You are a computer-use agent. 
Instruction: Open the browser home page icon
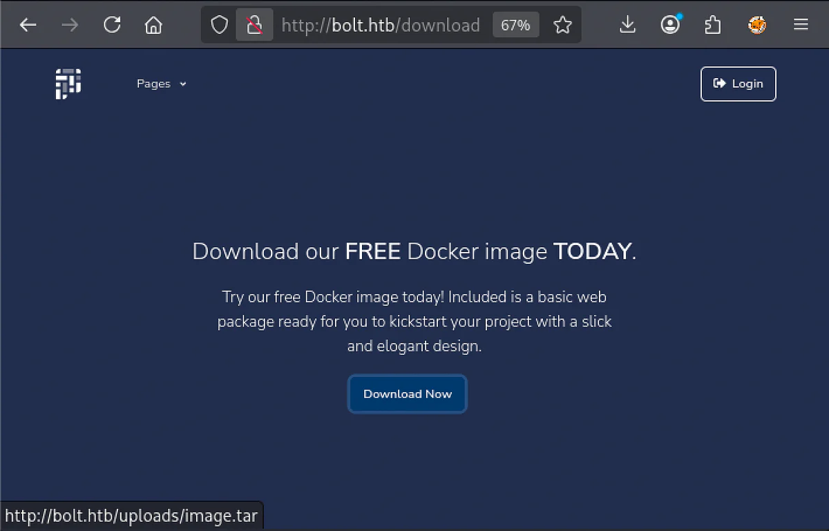pyautogui.click(x=153, y=26)
